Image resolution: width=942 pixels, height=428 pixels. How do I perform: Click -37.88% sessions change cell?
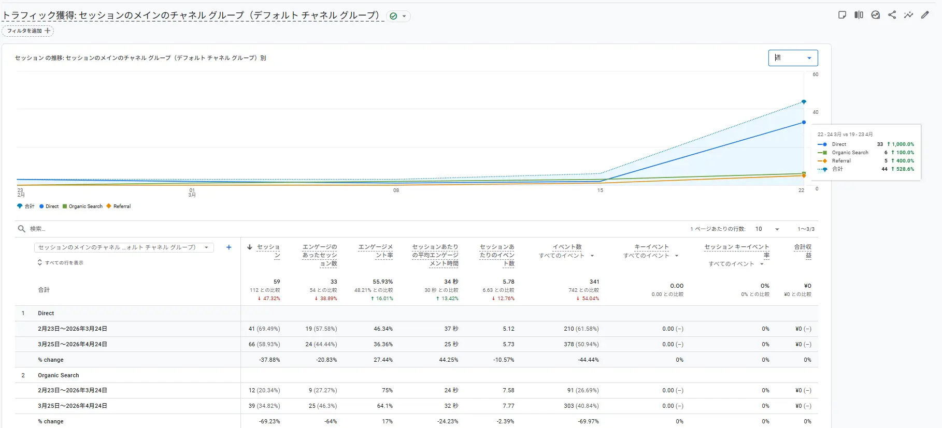click(269, 360)
